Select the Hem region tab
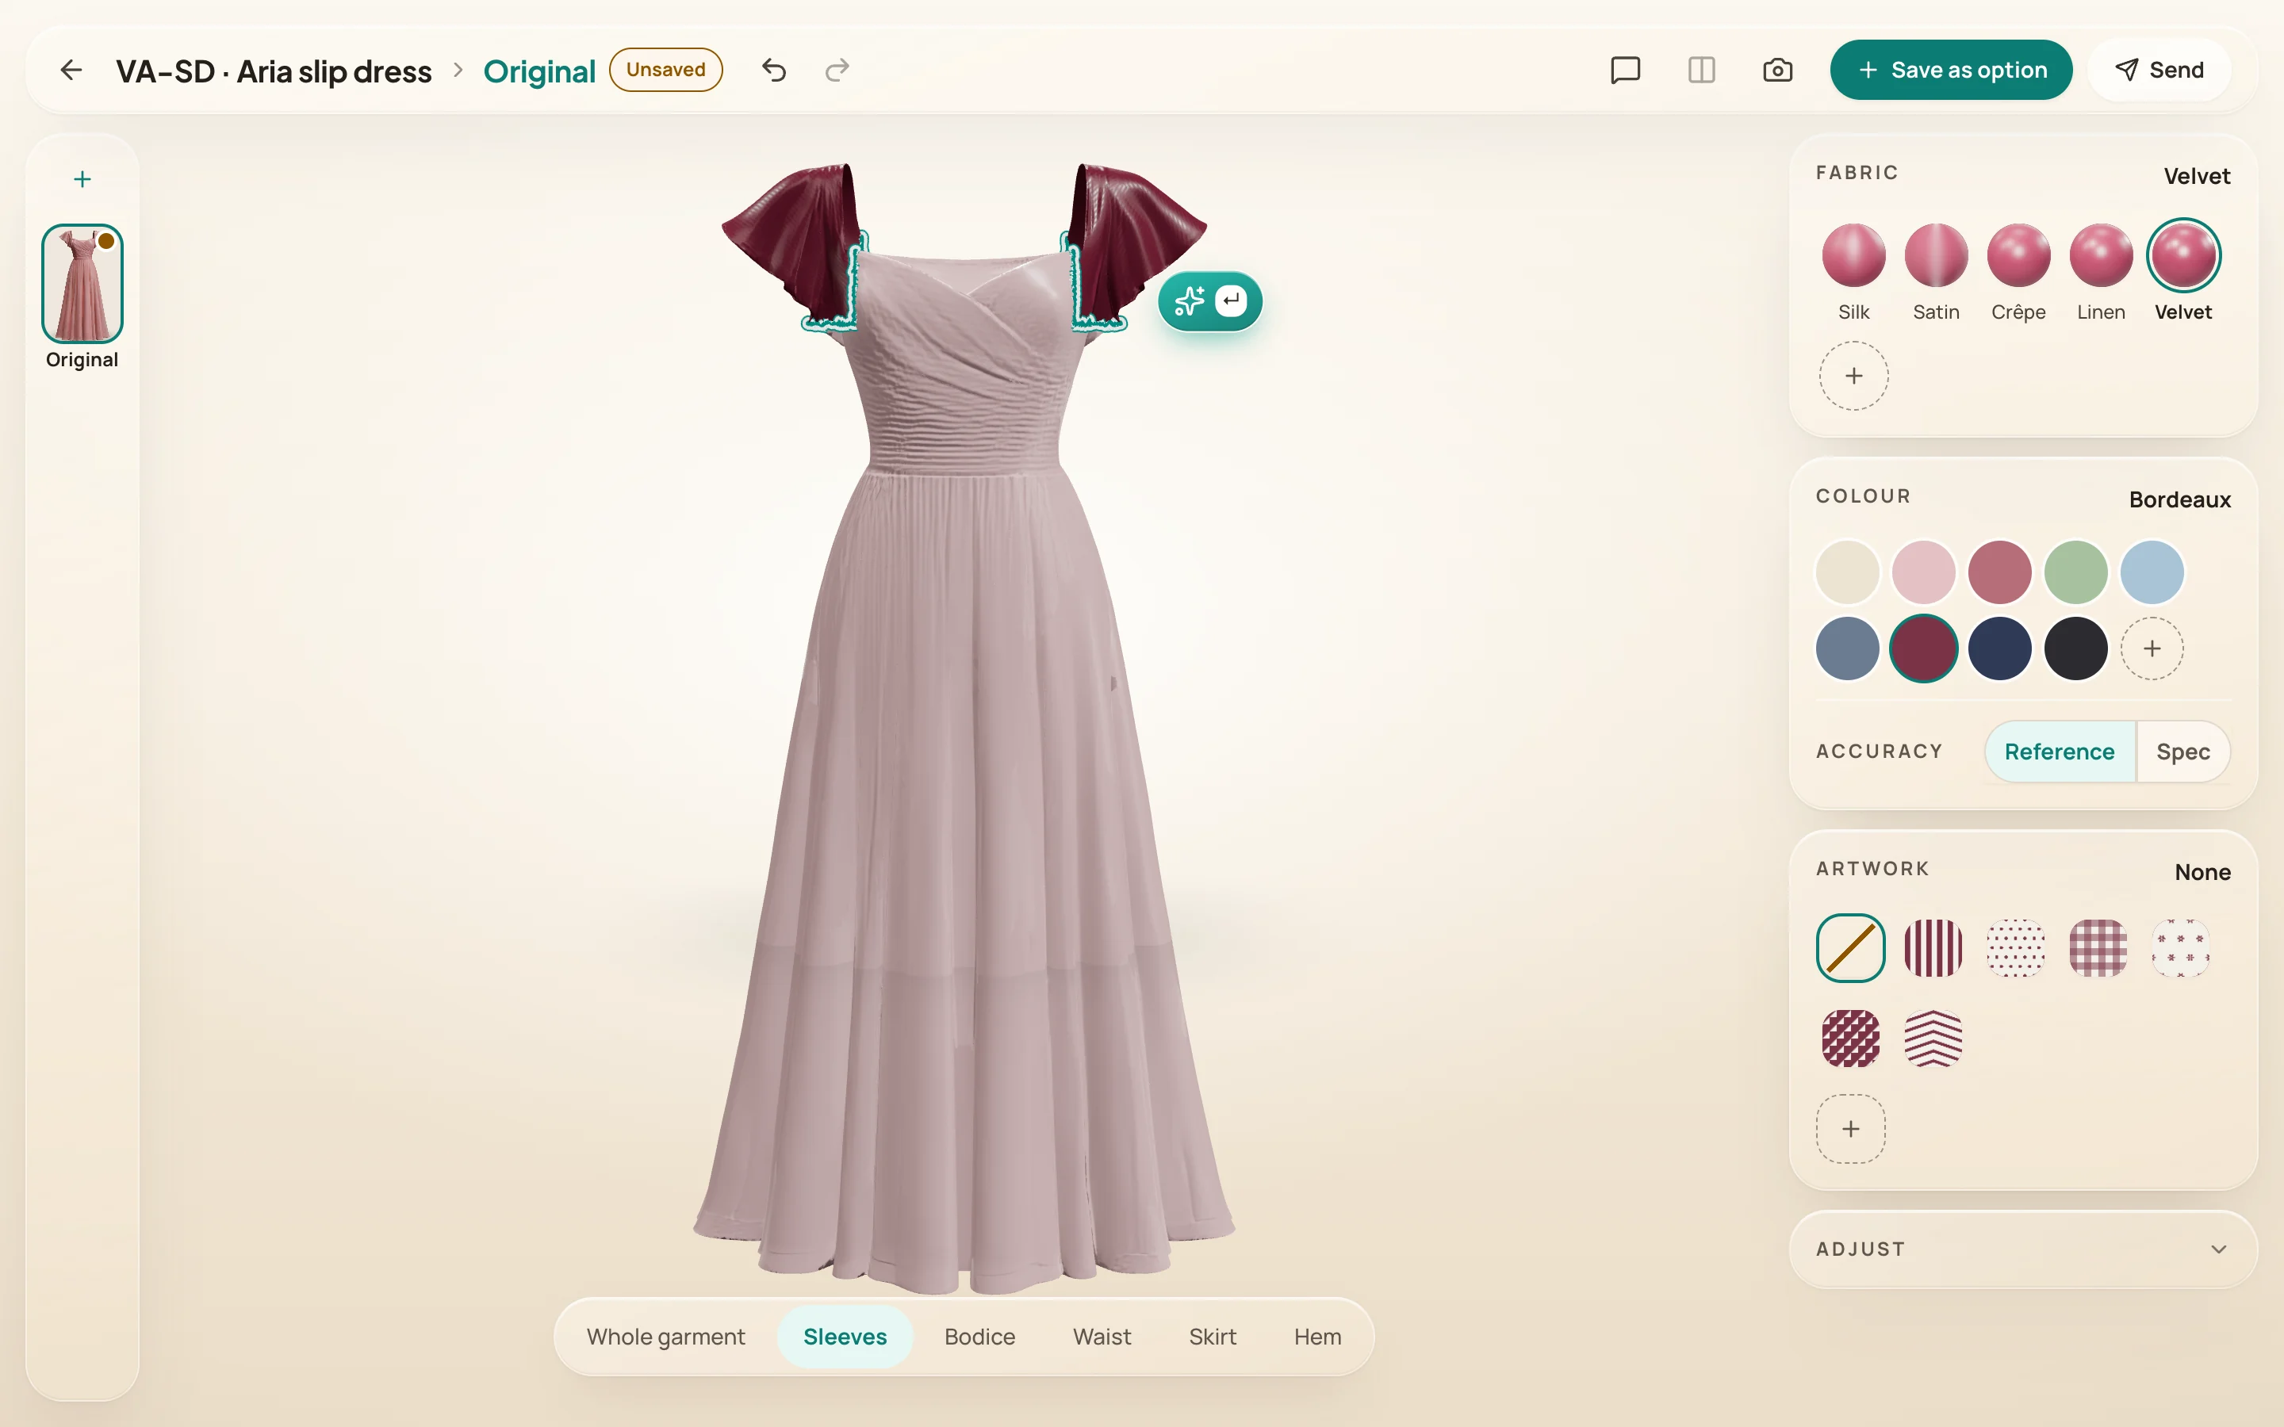The height and width of the screenshot is (1427, 2284). click(1317, 1337)
